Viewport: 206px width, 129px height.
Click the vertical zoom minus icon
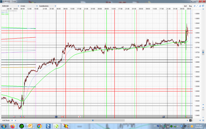point(203,117)
